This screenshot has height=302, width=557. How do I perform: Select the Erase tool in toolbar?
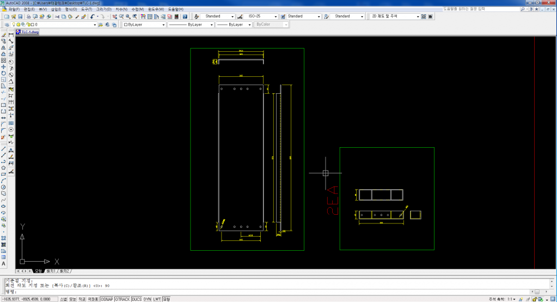click(3, 35)
